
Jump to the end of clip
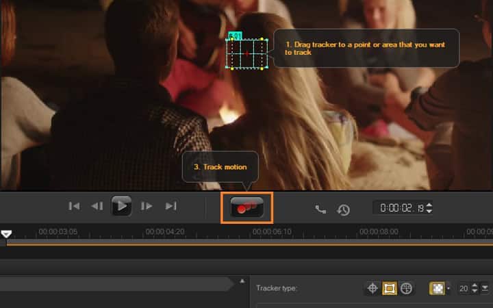pos(171,206)
